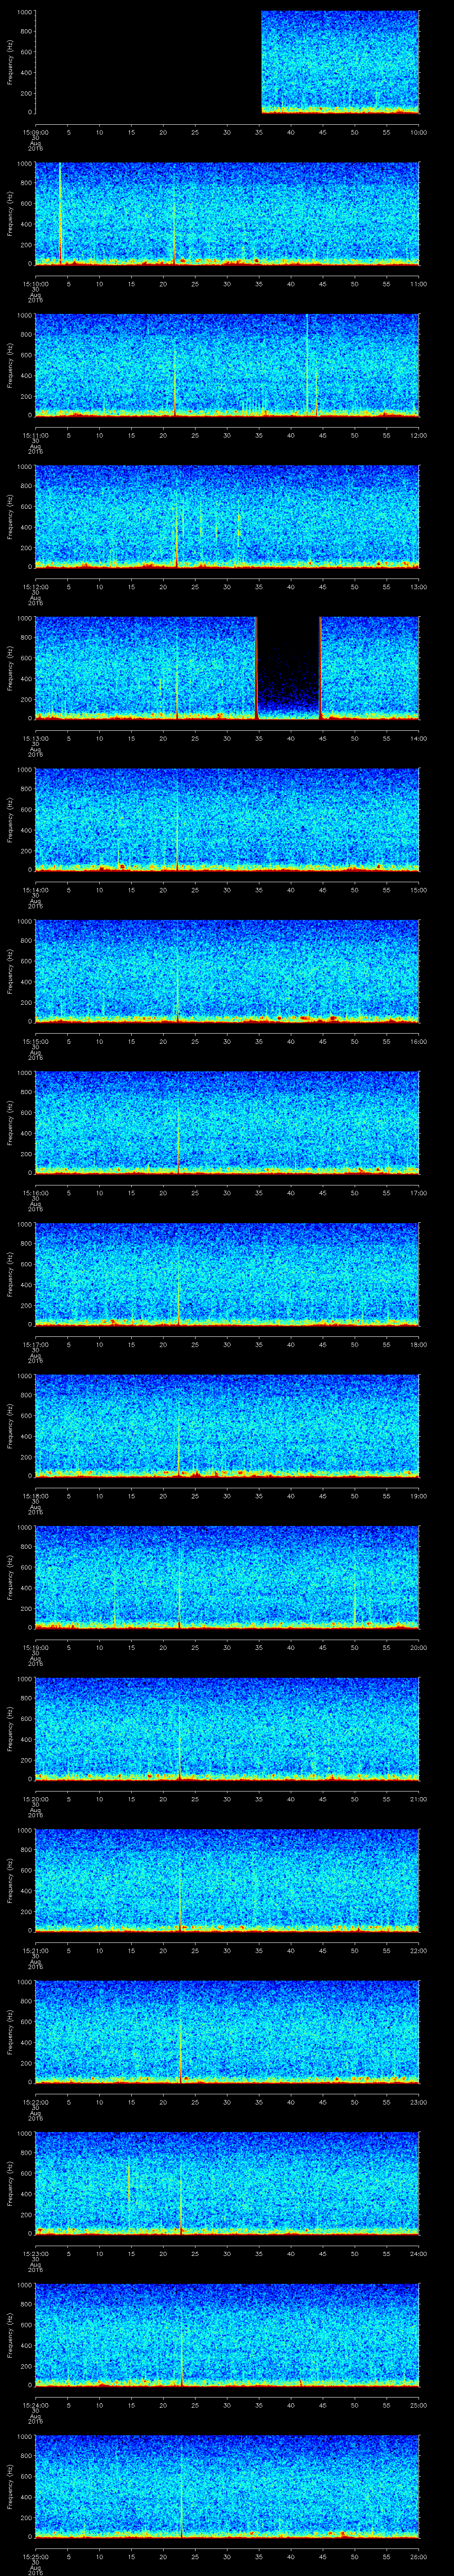The width and height of the screenshot is (454, 2576).
Task: Click the 15:17:00 time label
Action: [35, 1345]
